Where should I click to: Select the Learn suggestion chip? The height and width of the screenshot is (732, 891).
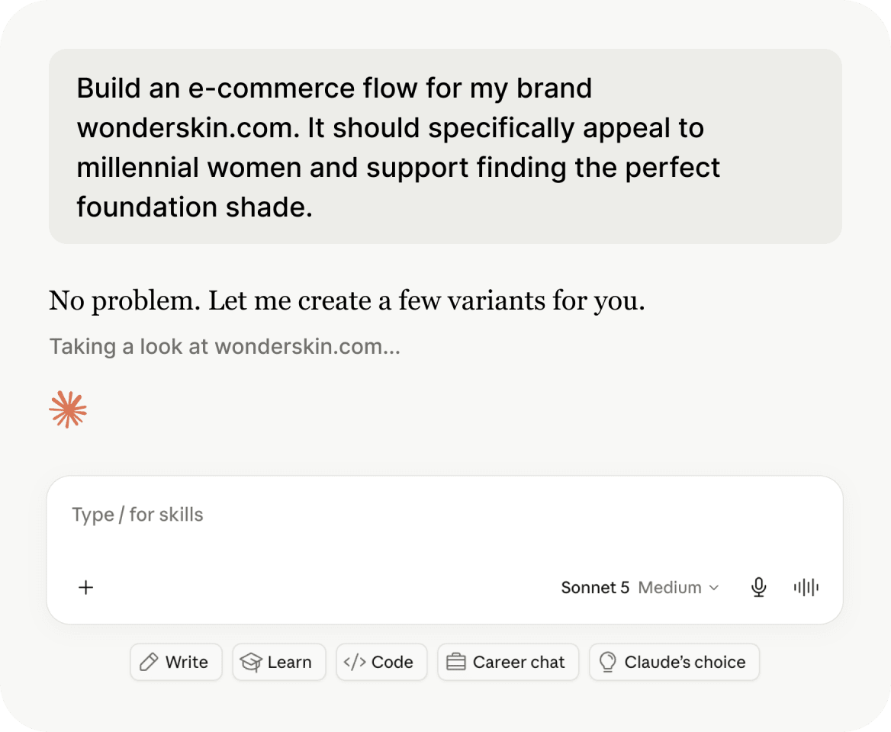click(279, 662)
